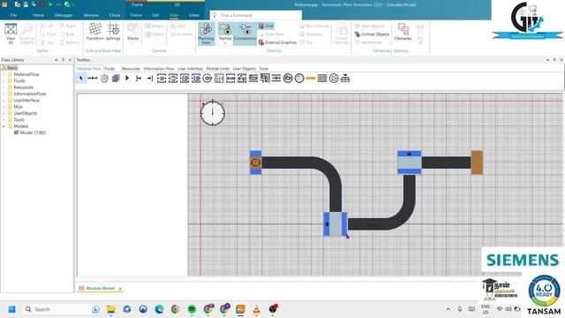Select the Source object at conveyor start
This screenshot has height=318, width=565.
[x=255, y=163]
